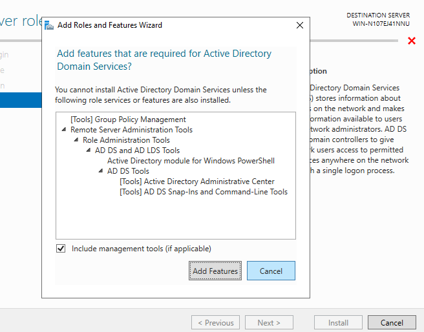Collapse the Role Administration Tools node
The height and width of the screenshot is (332, 424).
[76, 140]
